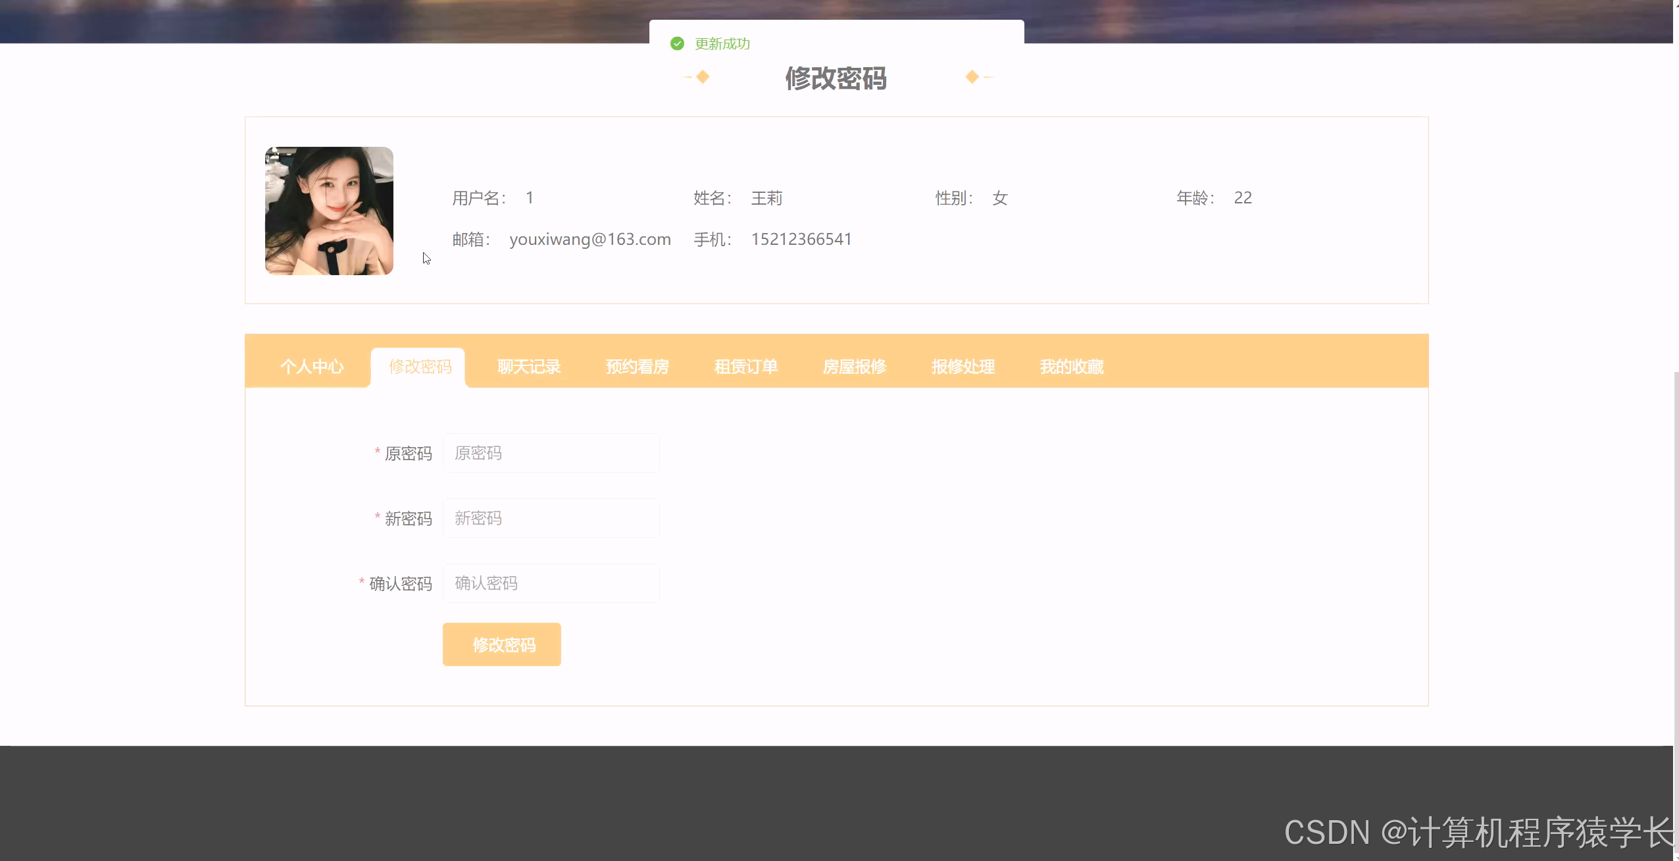Switch to the 报修处理 tab

coord(963,367)
